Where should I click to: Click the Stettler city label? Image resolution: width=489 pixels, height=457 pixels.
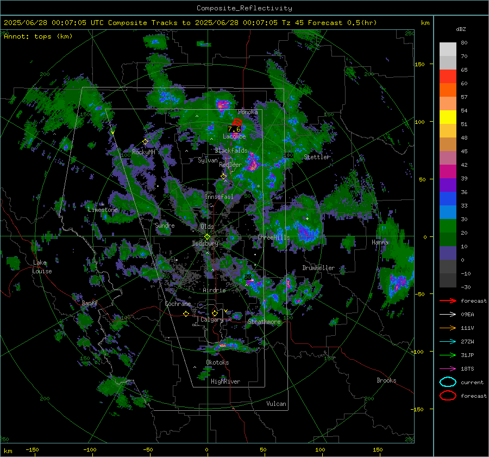tap(317, 157)
